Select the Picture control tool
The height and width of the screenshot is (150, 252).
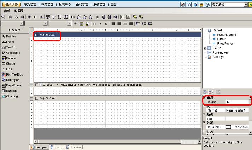[x=11, y=58]
